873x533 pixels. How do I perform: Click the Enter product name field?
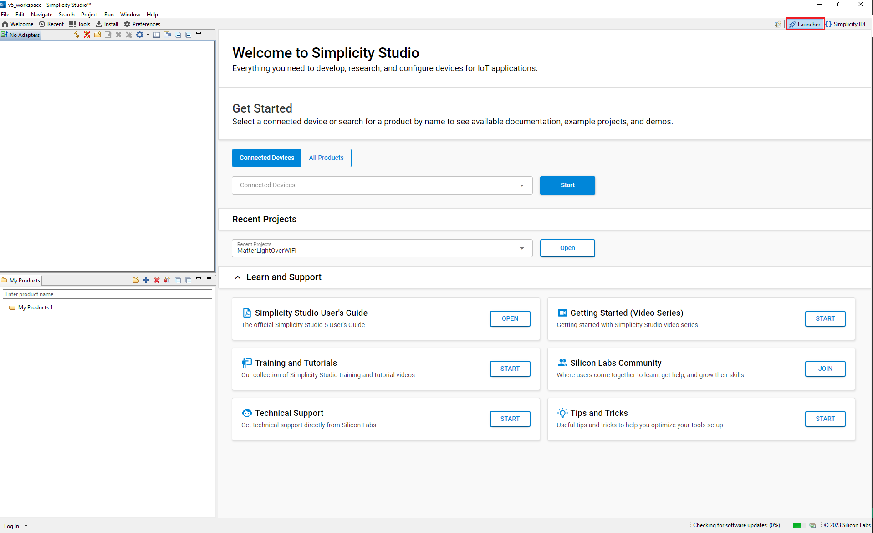tap(107, 294)
